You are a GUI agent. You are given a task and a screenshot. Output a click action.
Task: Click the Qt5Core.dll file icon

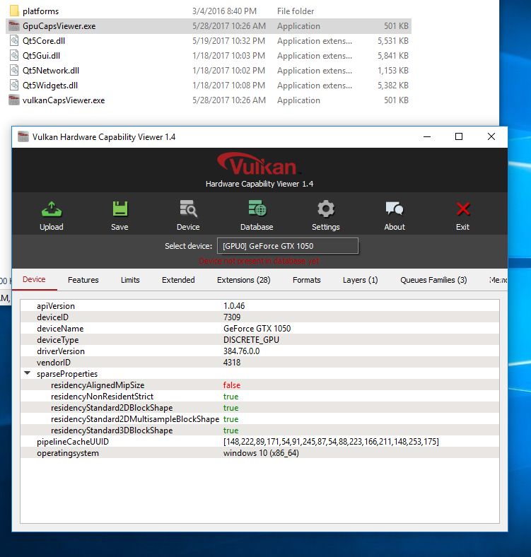click(14, 40)
